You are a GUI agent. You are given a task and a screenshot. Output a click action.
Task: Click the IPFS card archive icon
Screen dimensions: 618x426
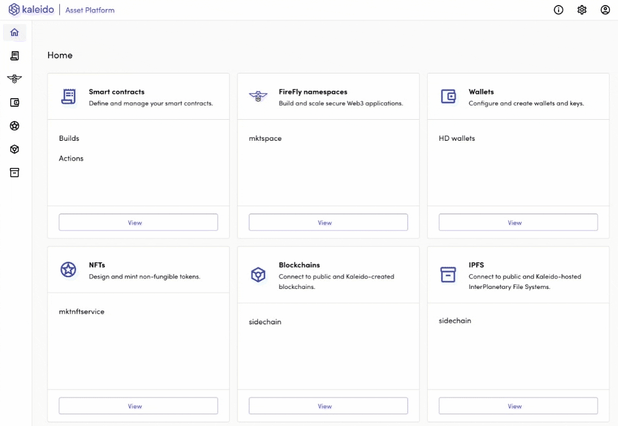pos(448,274)
